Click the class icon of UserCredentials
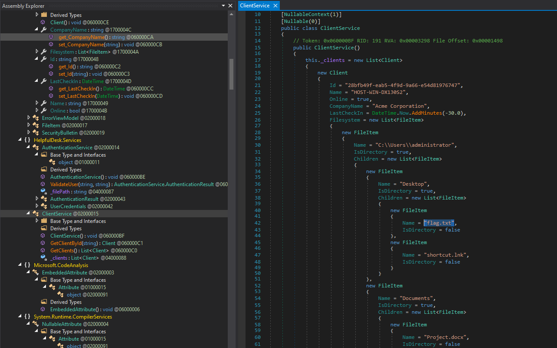The width and height of the screenshot is (557, 348). click(44, 206)
